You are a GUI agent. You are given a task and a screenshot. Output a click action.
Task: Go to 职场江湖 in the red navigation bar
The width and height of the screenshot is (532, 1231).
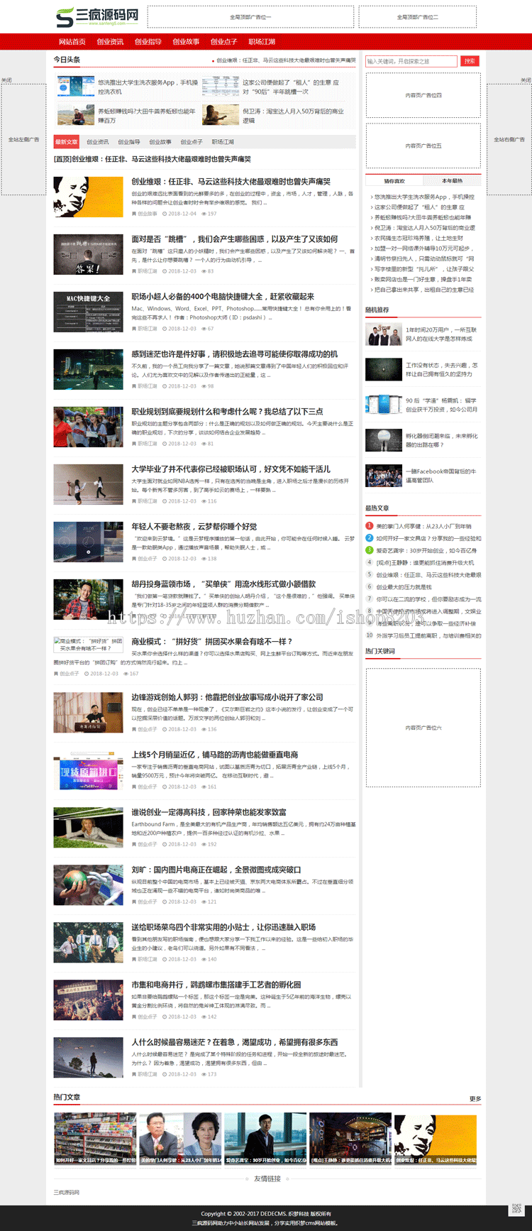point(262,42)
